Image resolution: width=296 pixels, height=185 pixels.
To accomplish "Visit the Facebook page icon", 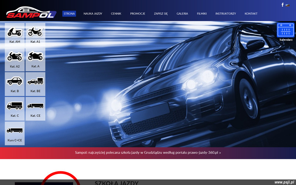I will (282, 5).
